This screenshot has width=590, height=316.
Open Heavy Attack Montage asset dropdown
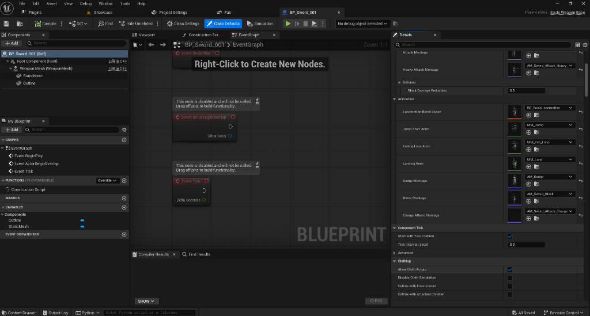pyautogui.click(x=549, y=66)
